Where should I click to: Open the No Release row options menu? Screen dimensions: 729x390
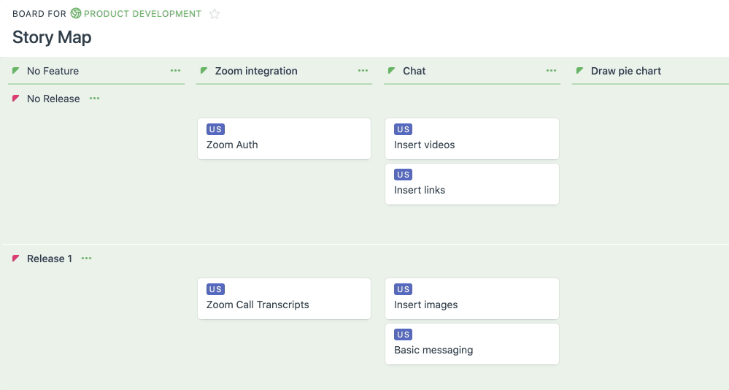pyautogui.click(x=94, y=99)
